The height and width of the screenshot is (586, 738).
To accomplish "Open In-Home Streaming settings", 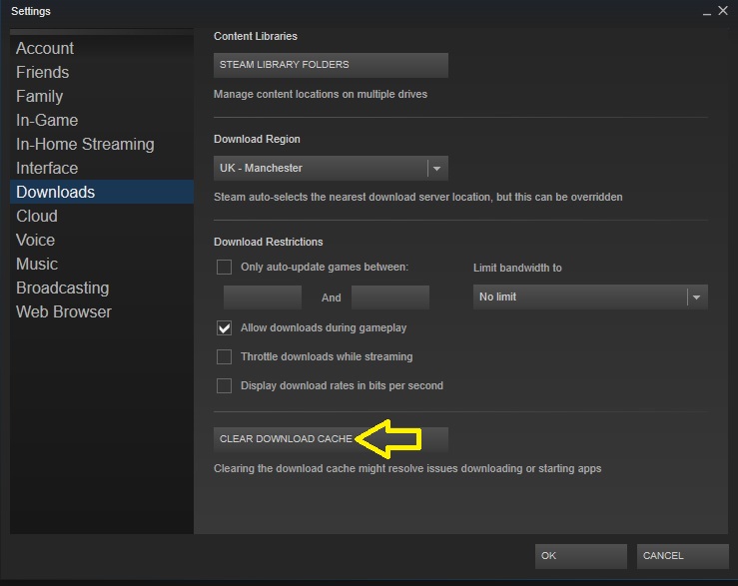I will pyautogui.click(x=102, y=144).
